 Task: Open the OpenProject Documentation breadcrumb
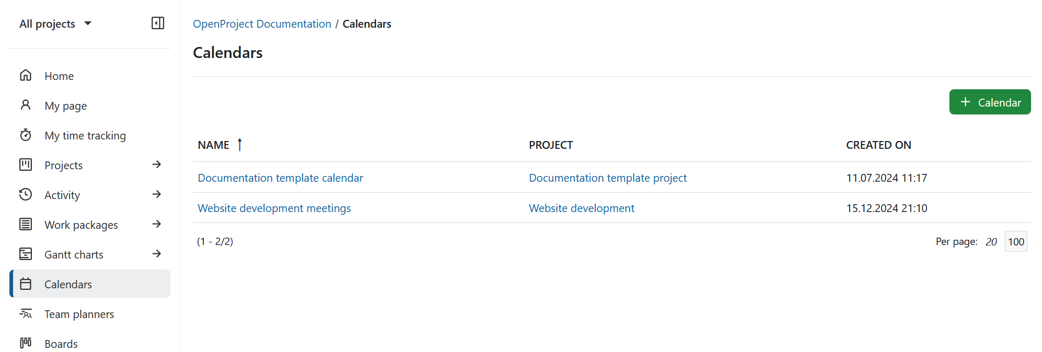(x=261, y=24)
